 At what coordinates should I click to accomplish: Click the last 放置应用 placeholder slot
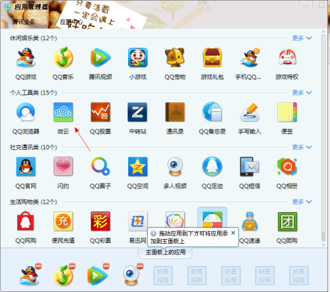tap(298, 275)
